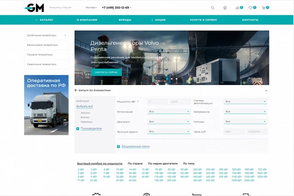Open the Газовые генераторы category
This screenshot has width=294, height=196.
point(46,55)
